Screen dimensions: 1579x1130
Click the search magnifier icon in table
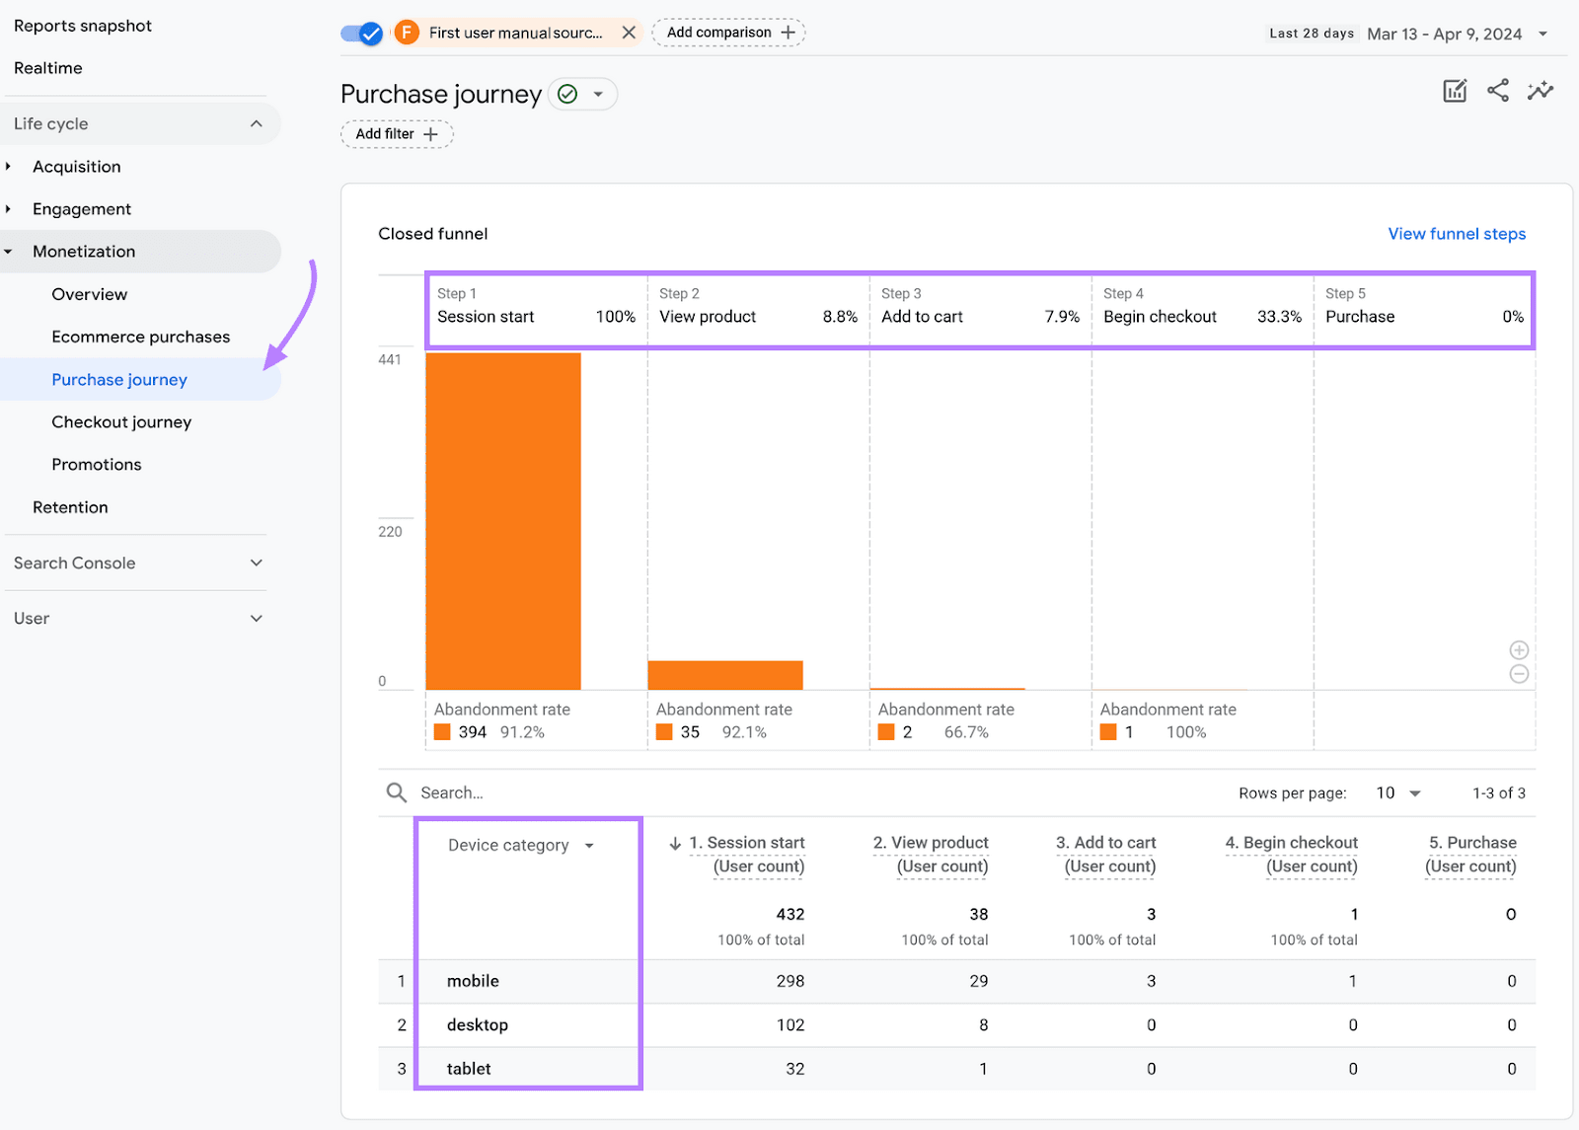point(397,792)
